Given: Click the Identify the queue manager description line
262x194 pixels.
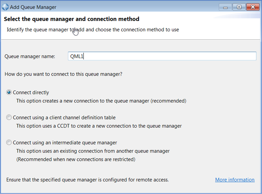Looking at the screenshot, I should tap(93, 30).
